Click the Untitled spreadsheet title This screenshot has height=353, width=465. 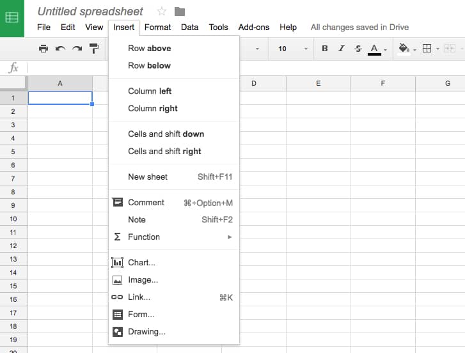click(90, 12)
